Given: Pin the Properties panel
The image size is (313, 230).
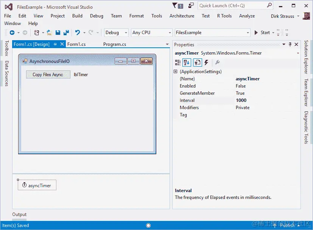Looking at the screenshot, I should pos(290,44).
